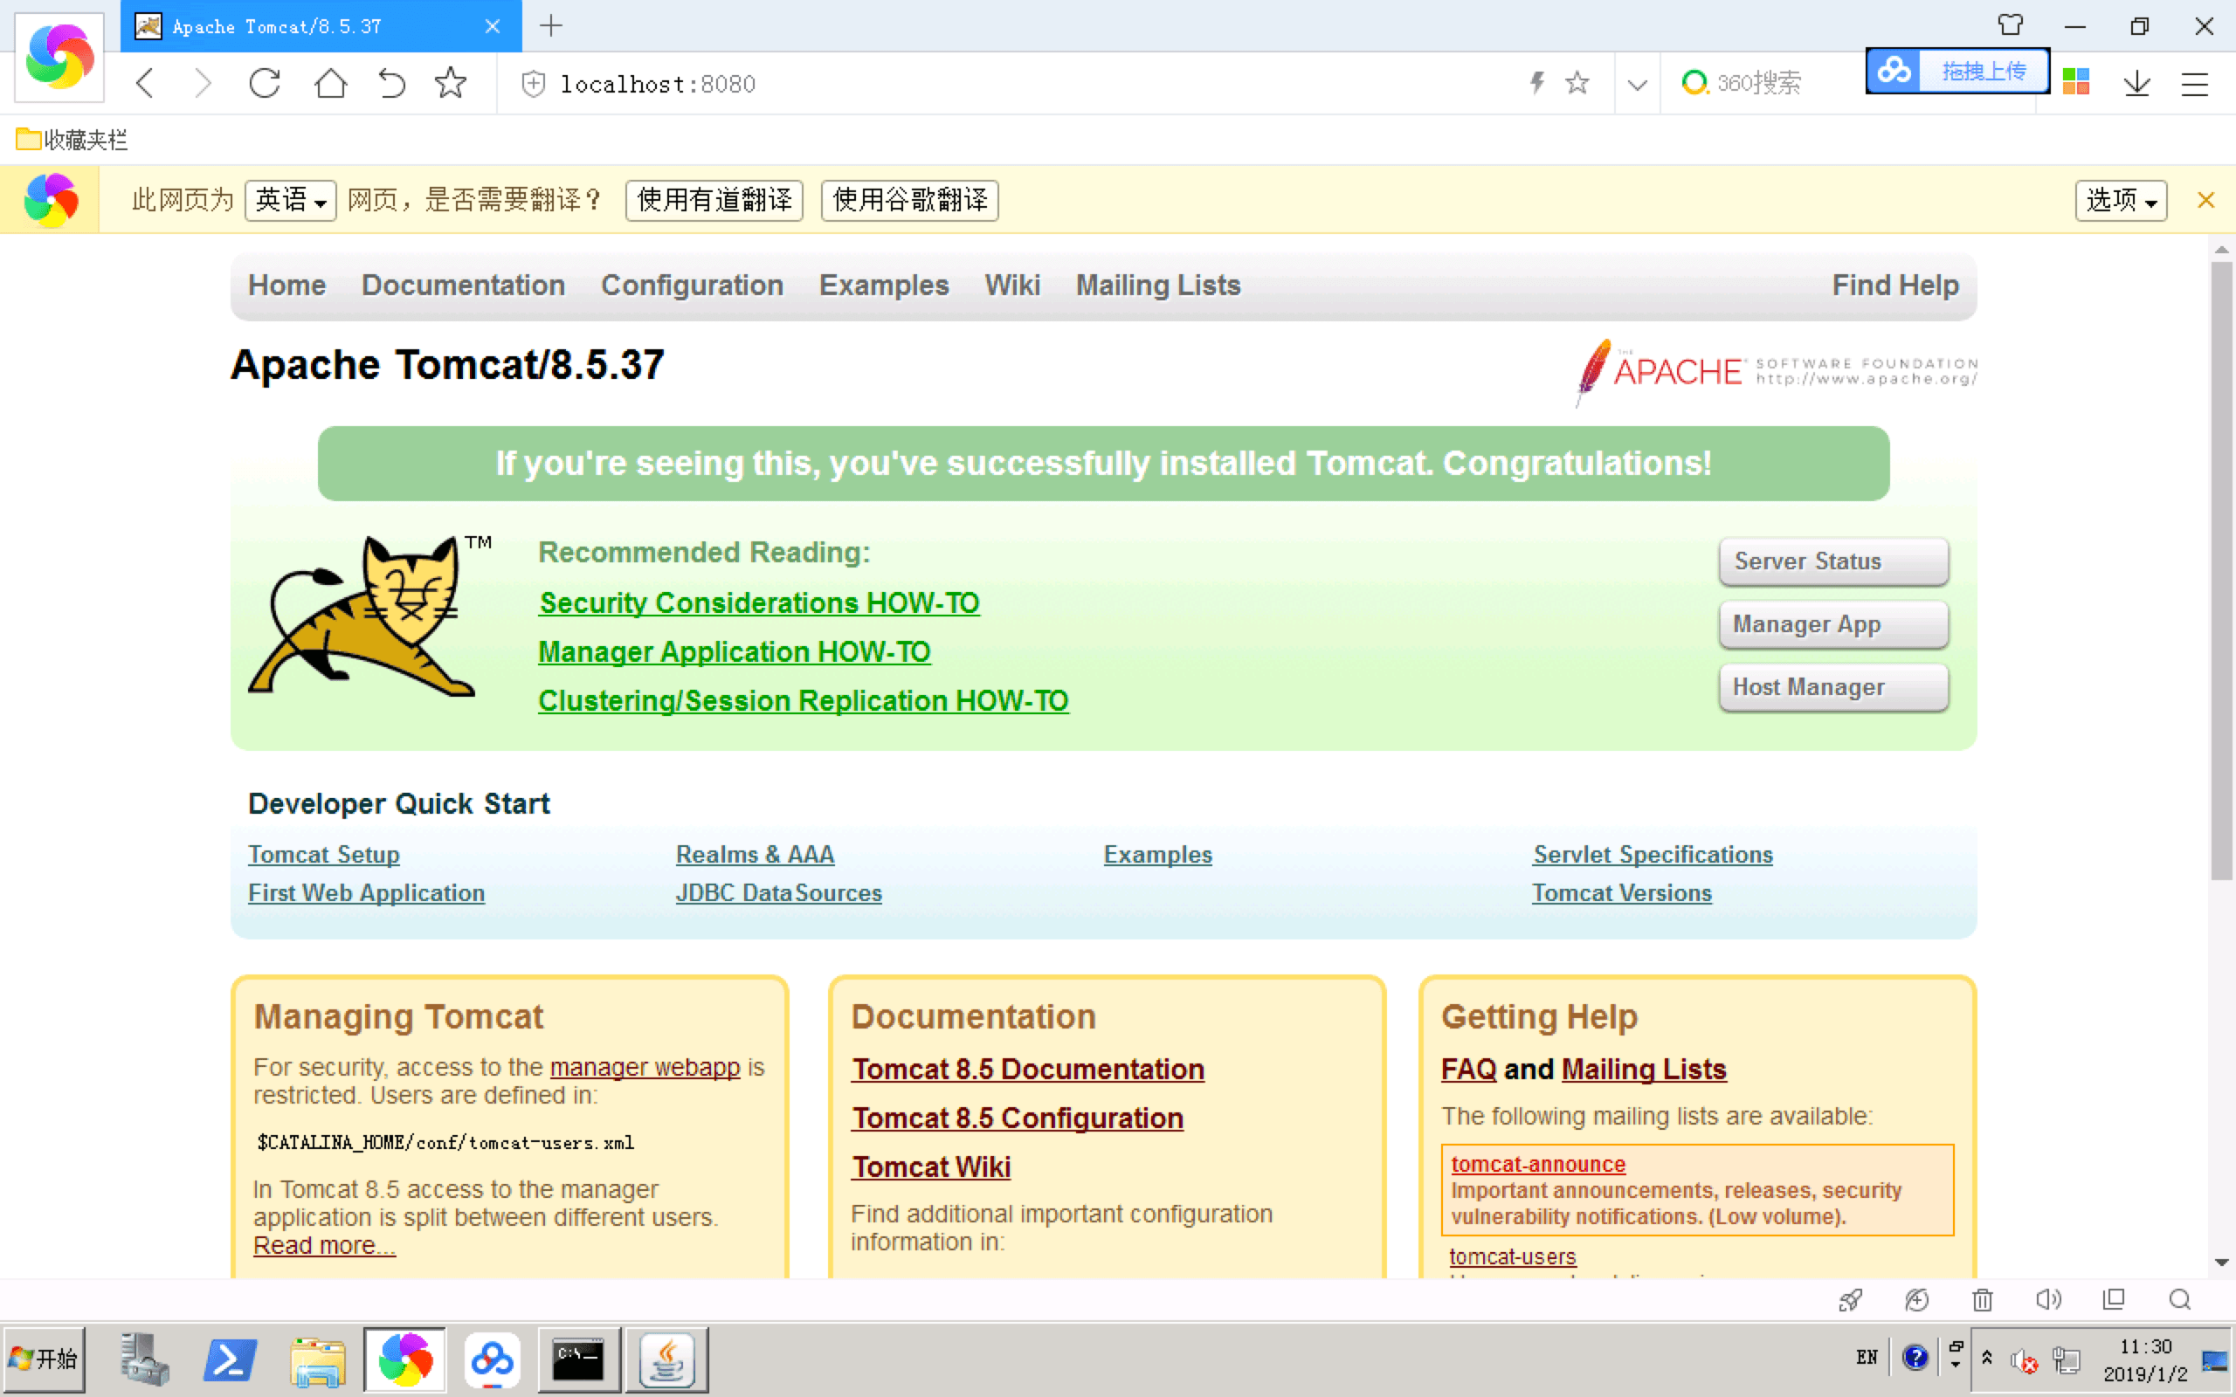Image resolution: width=2236 pixels, height=1397 pixels.
Task: Click the lightning speed mode icon
Action: (x=1536, y=83)
